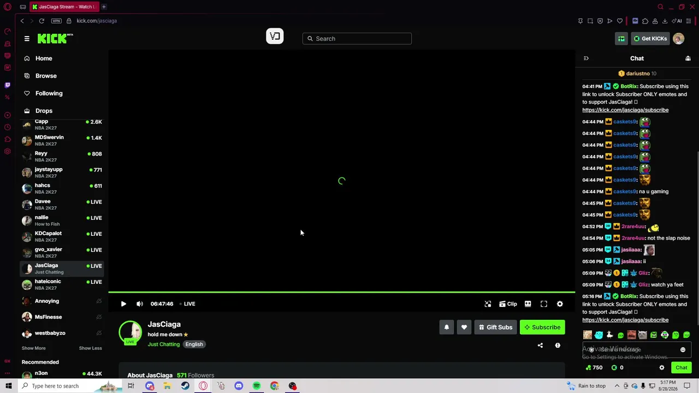Open the Just Chatting category link

tap(163, 344)
